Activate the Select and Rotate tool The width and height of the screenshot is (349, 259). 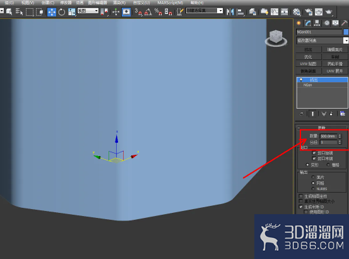pyautogui.click(x=62, y=12)
